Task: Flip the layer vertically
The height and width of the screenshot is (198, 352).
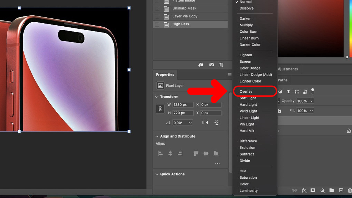Action: (x=217, y=123)
